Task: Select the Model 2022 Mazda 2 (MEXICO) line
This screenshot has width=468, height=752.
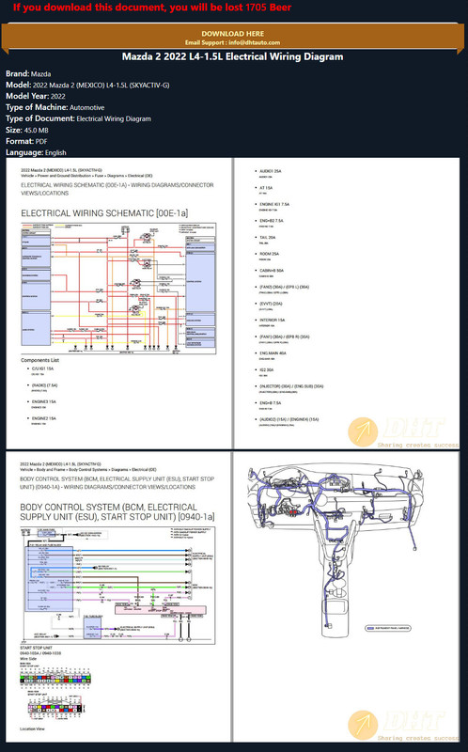Action: tap(87, 85)
